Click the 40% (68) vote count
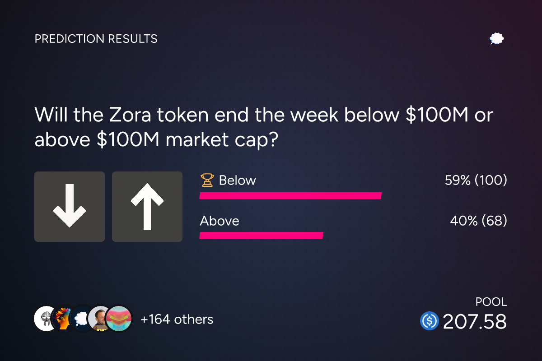This screenshot has height=361, width=542. point(479,221)
